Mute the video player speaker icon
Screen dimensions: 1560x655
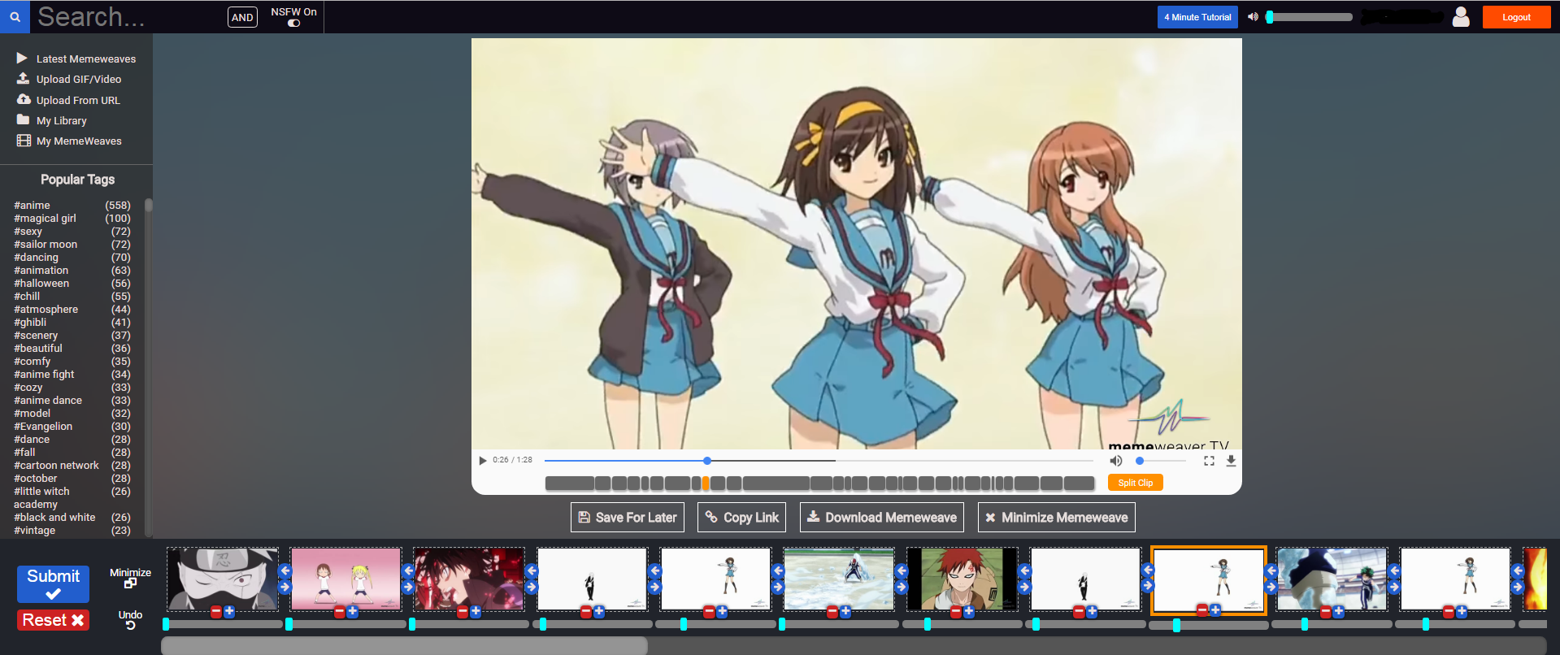click(1116, 461)
